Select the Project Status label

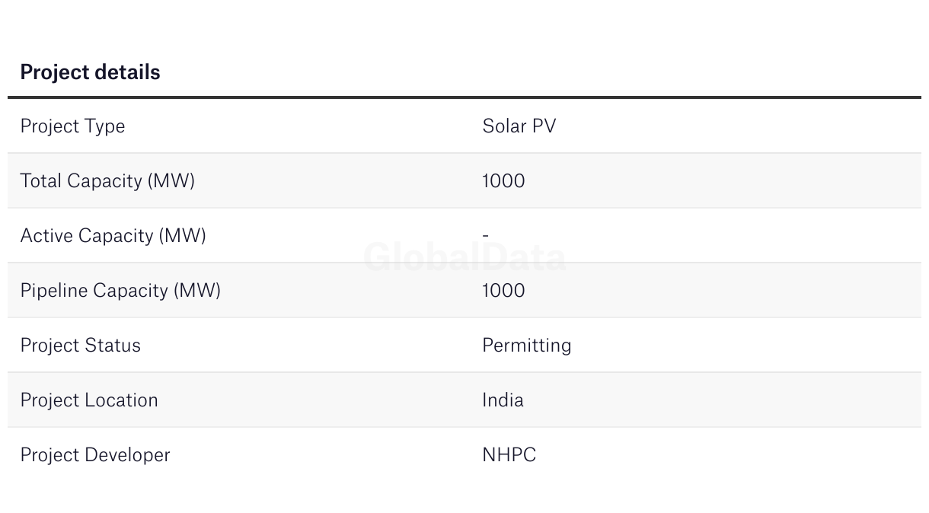point(80,345)
